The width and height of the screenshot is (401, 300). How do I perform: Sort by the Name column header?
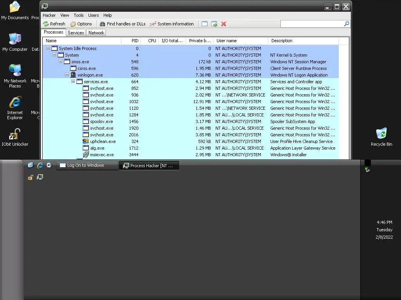point(82,41)
